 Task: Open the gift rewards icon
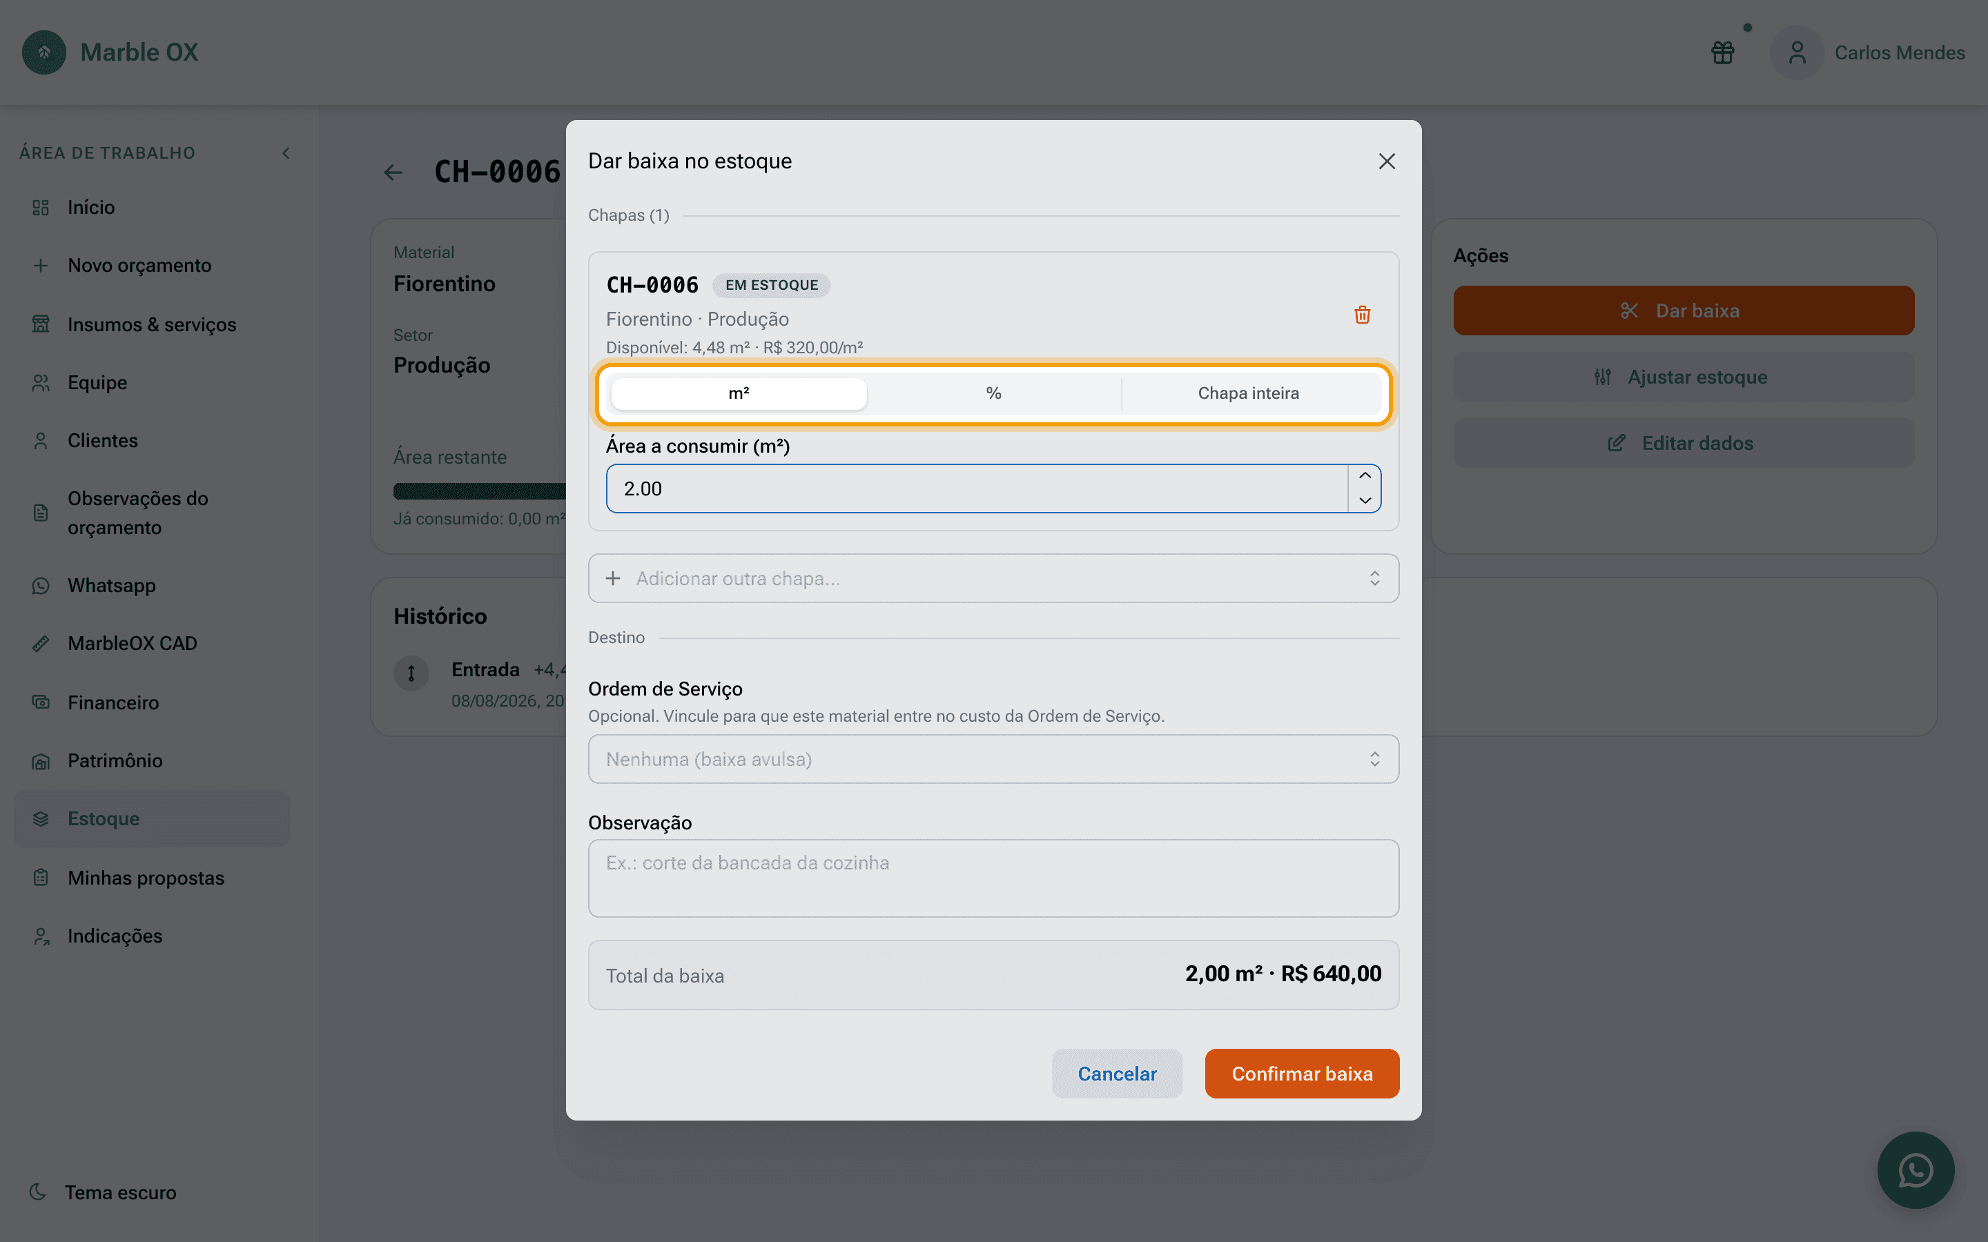click(1723, 52)
